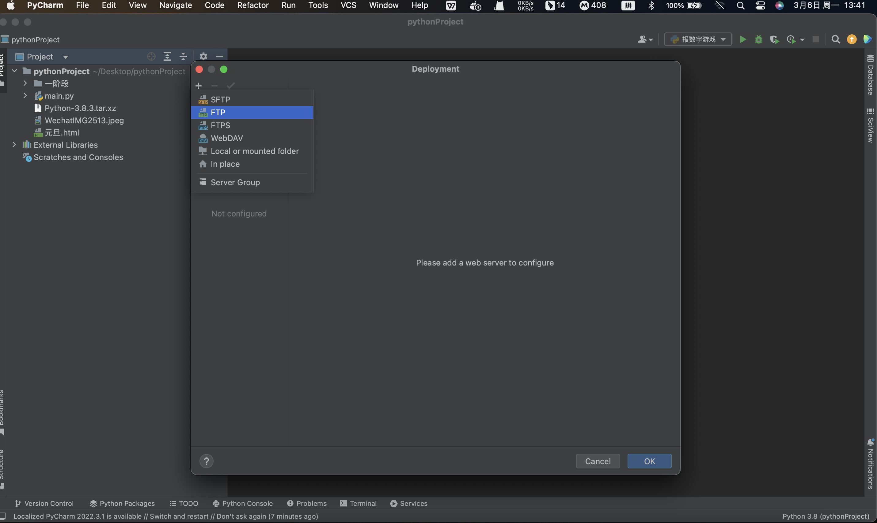Screen dimensions: 877x523
Task: Expand External Libraries node
Action: pyautogui.click(x=14, y=144)
